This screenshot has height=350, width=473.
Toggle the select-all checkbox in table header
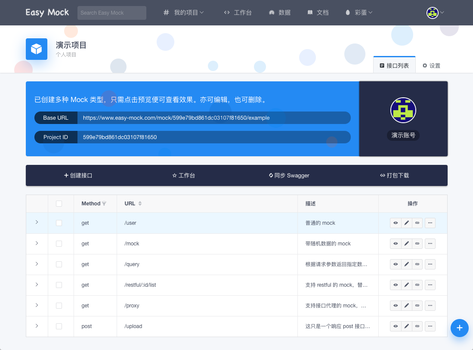coord(59,204)
